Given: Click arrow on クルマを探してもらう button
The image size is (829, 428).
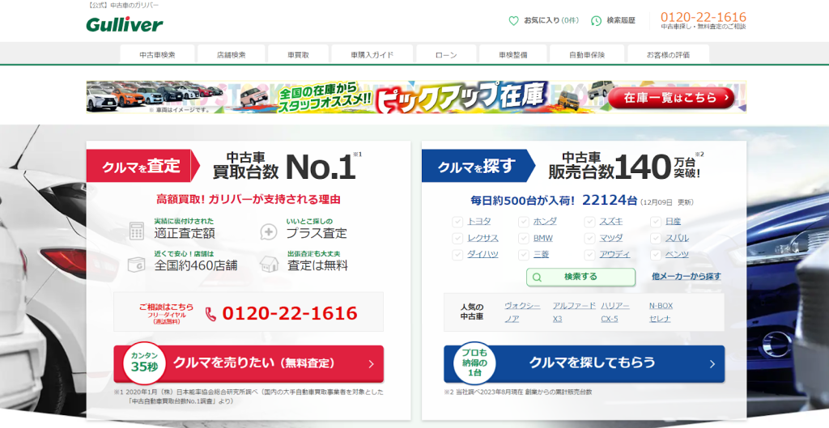Looking at the screenshot, I should (x=712, y=364).
